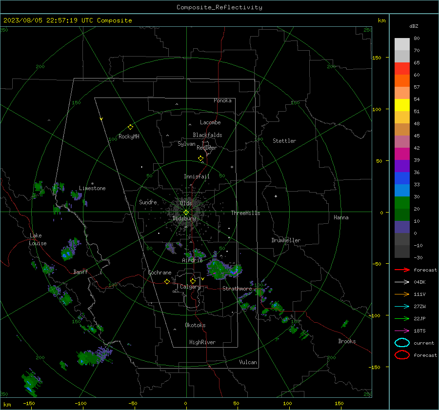Click the green 22JP arrow in legend
The height and width of the screenshot is (410, 439).
click(402, 318)
